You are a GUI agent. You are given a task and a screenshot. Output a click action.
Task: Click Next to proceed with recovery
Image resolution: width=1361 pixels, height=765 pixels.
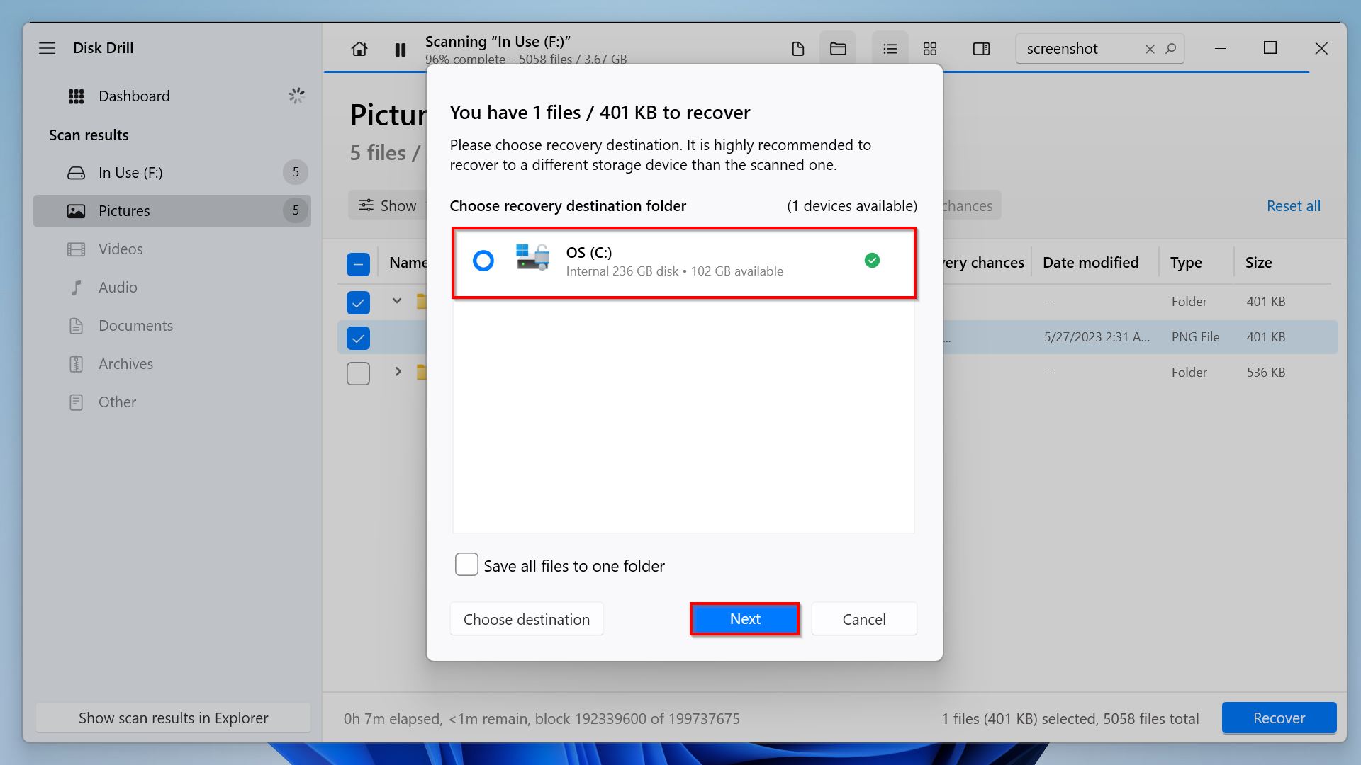[x=744, y=618]
